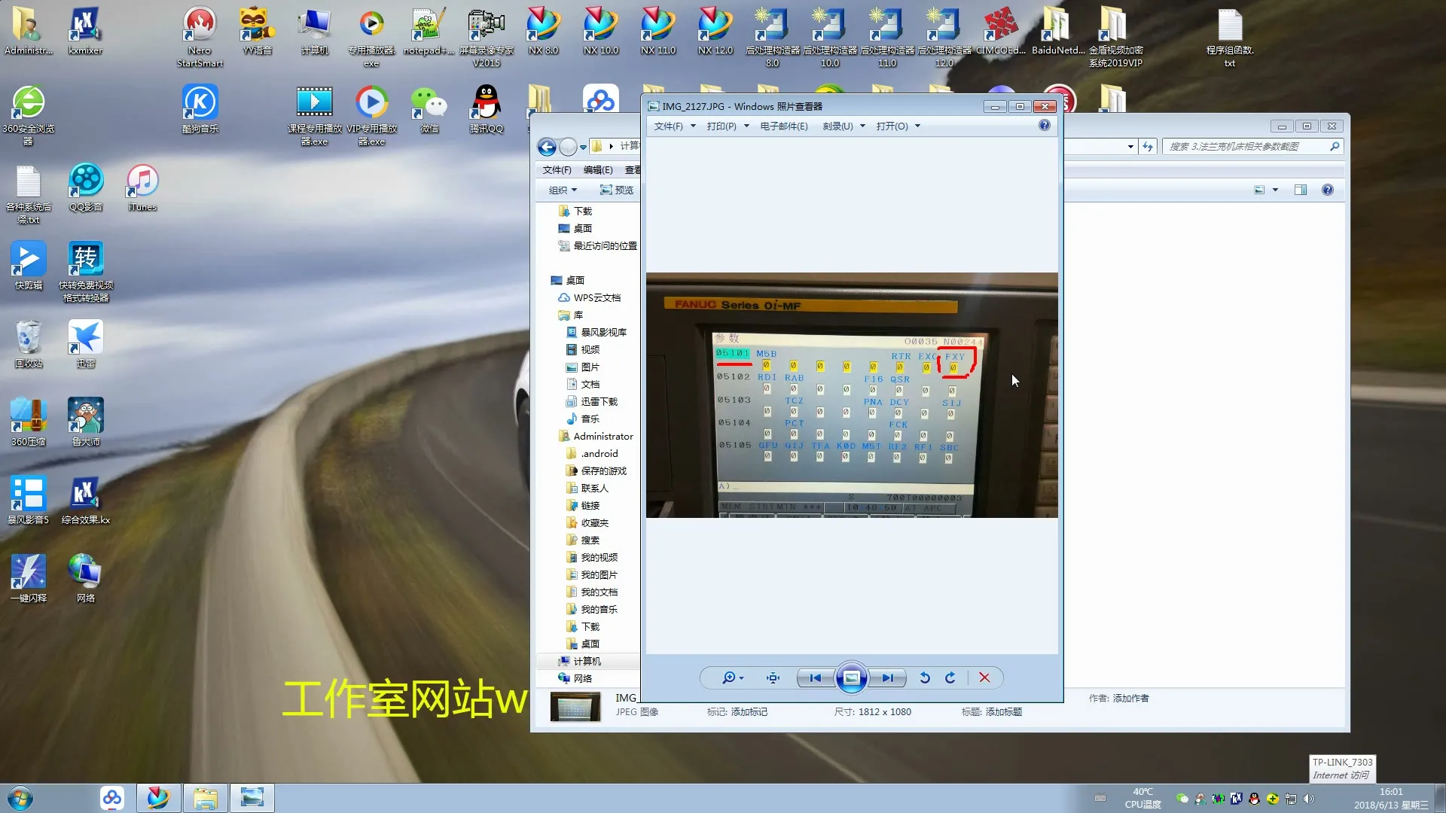Rotate the photo counterclockwise
Screen dimensions: 1446x813
(x=925, y=678)
